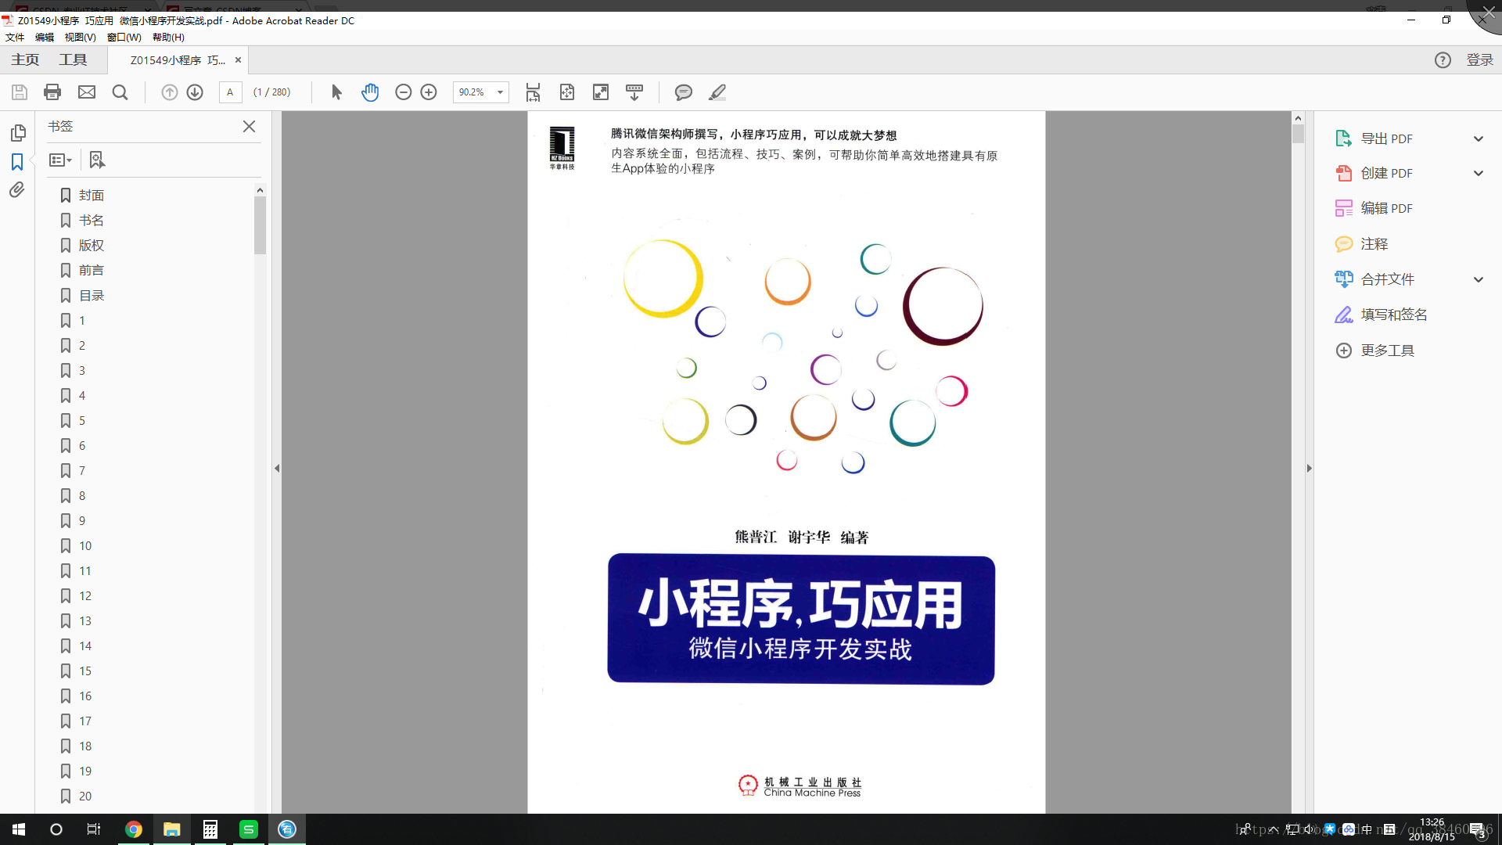Image resolution: width=1502 pixels, height=845 pixels.
Task: Switch to the 工具 tab
Action: [73, 60]
